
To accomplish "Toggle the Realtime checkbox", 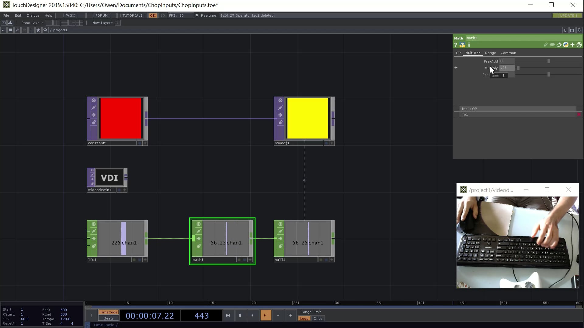I will (x=197, y=15).
